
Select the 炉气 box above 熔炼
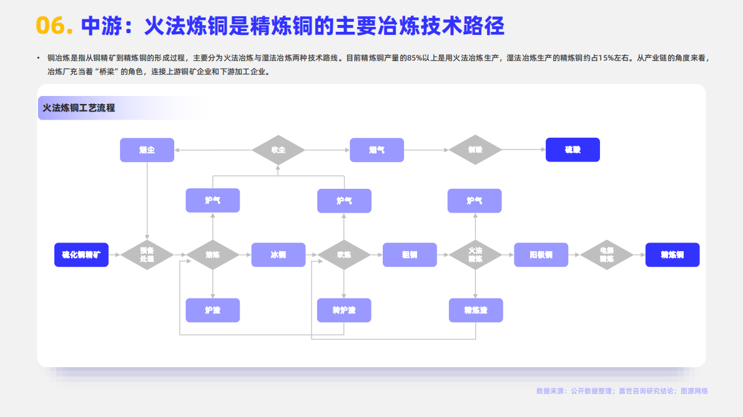pyautogui.click(x=213, y=201)
